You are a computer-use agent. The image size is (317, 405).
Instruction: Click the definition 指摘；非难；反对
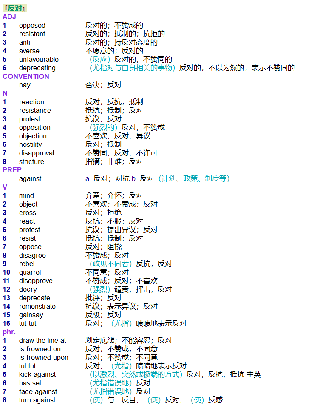[114, 162]
